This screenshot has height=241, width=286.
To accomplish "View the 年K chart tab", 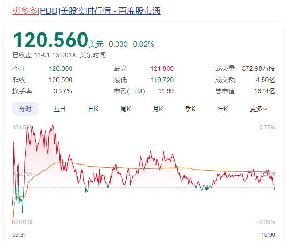I will click(223, 109).
